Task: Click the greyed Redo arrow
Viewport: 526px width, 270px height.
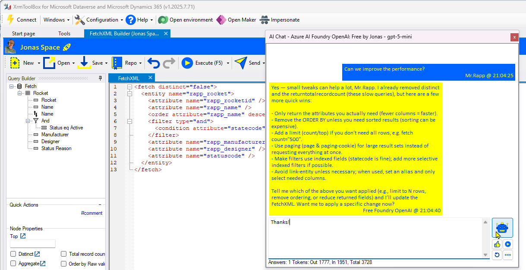Action: click(169, 63)
